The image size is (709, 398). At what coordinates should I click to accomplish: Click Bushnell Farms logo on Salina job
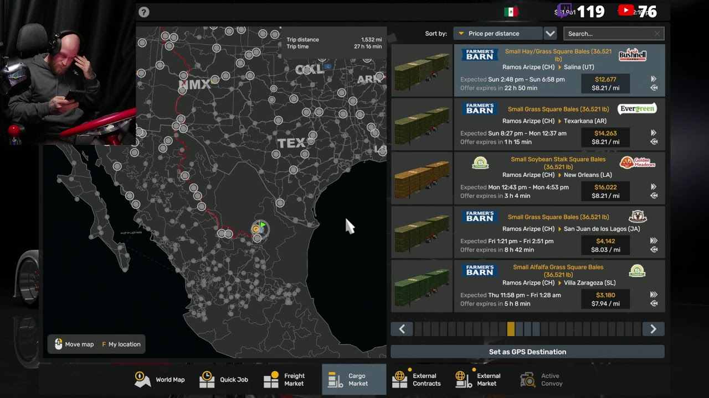[x=632, y=54]
